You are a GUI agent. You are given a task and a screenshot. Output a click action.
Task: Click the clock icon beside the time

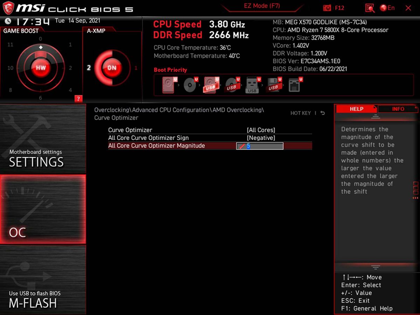[x=8, y=21]
